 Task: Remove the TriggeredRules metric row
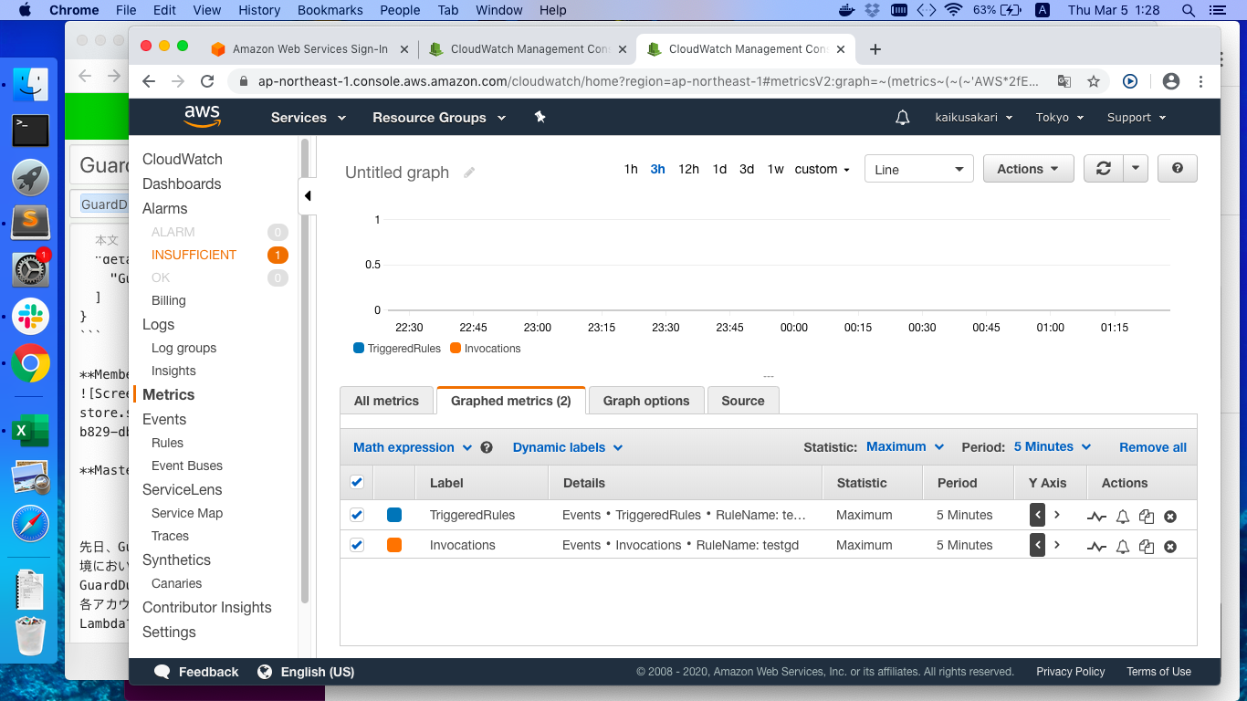pyautogui.click(x=1170, y=517)
